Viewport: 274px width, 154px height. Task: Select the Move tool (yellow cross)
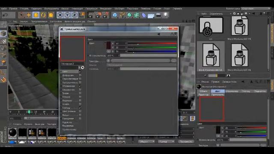pos(29,15)
